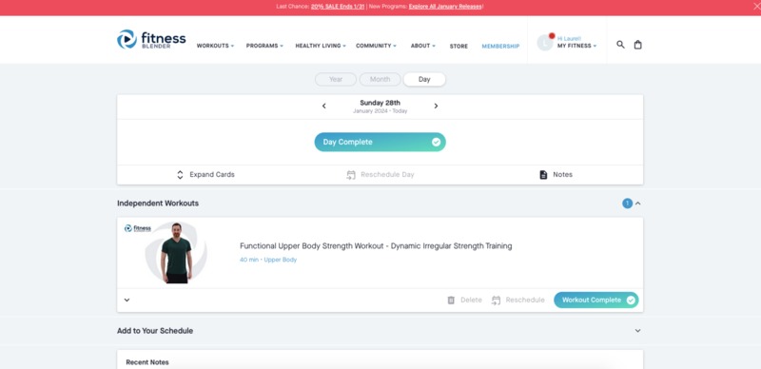Screen dimensions: 761x369
Task: Click the user avatar with notification dot
Action: (x=545, y=42)
